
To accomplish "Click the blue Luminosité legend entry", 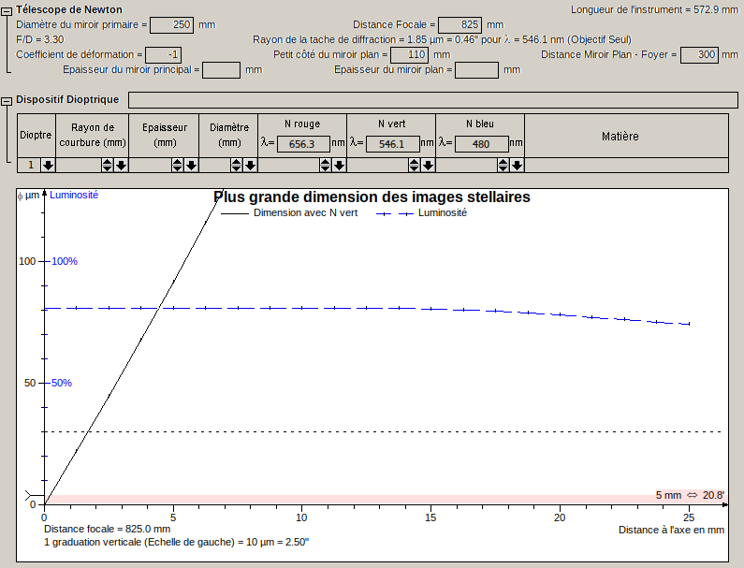I will [421, 213].
